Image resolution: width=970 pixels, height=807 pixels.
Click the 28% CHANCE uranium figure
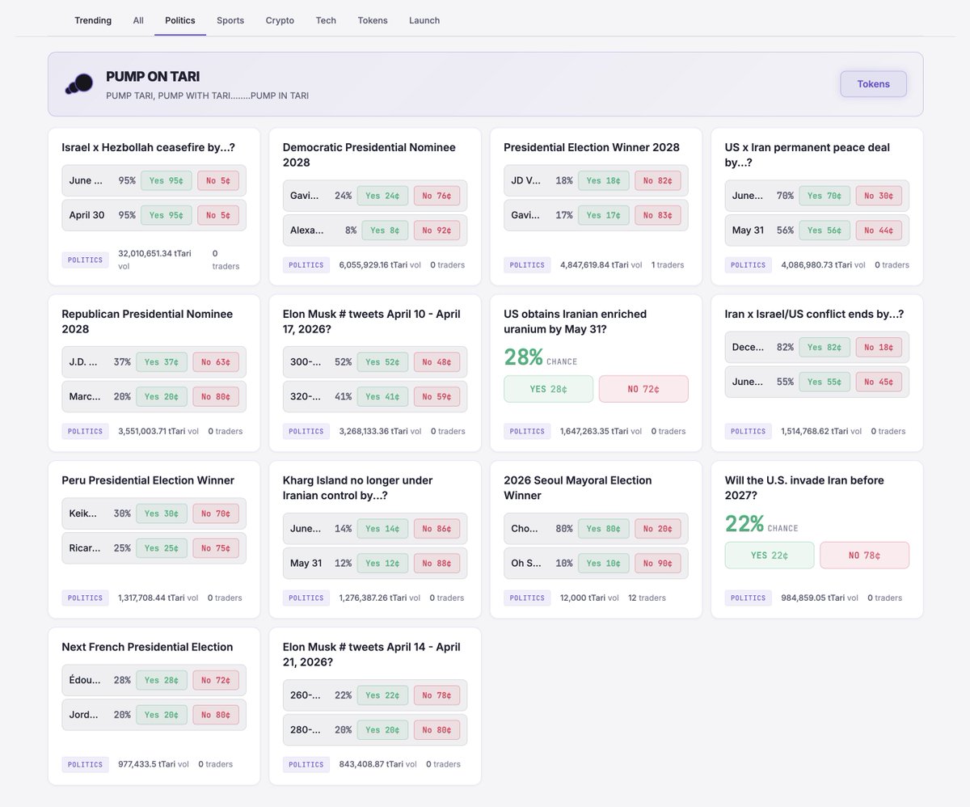541,357
